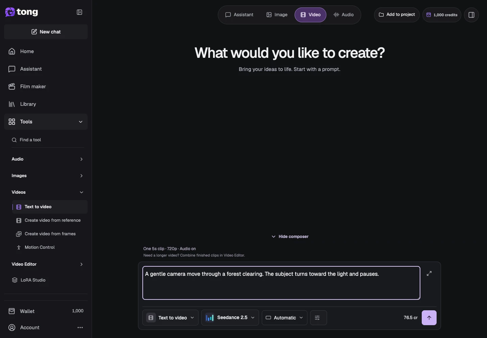Image resolution: width=487 pixels, height=338 pixels.
Task: Toggle the right side panel
Action: [x=471, y=15]
